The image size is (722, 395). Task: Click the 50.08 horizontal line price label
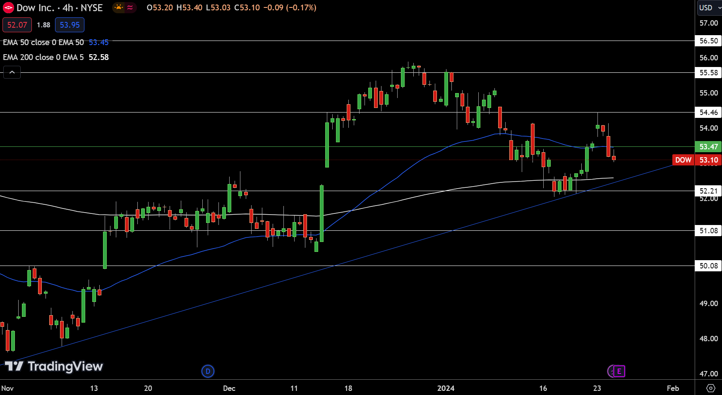click(x=708, y=266)
